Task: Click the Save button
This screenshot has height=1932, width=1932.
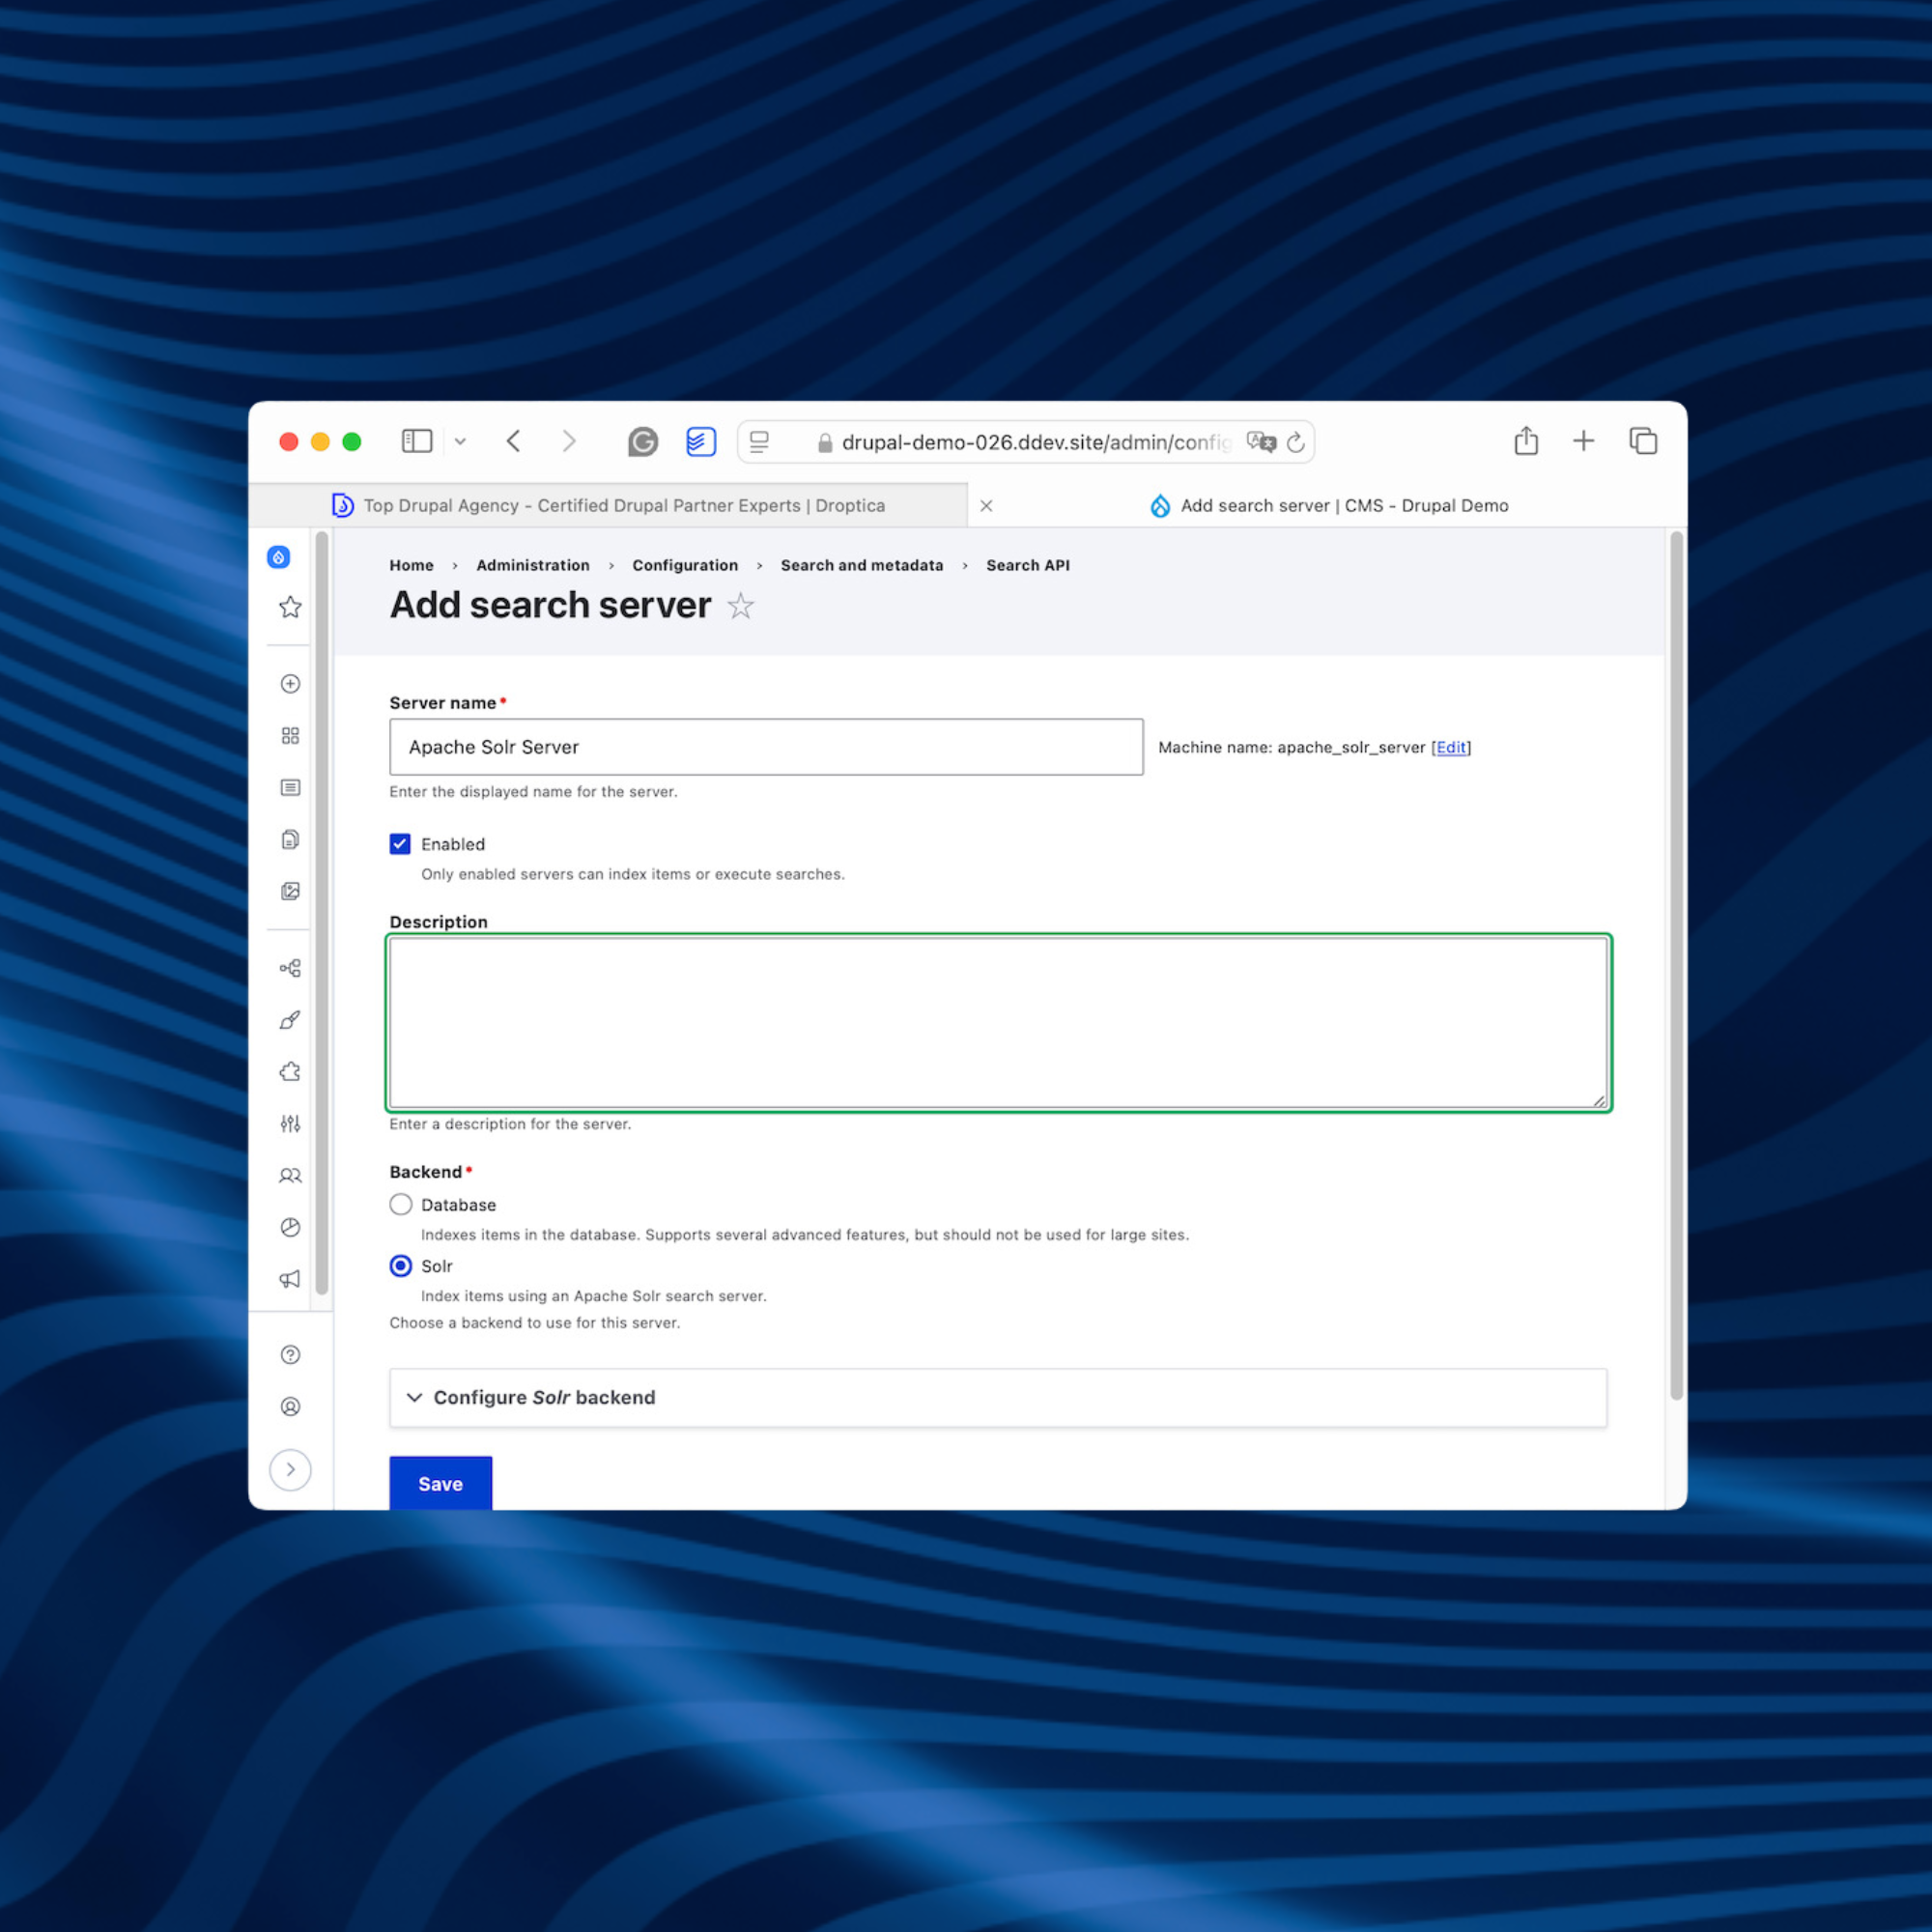Action: (440, 1483)
